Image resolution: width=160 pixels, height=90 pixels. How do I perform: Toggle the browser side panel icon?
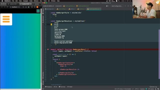(34, 7)
